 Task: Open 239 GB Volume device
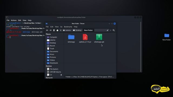(x=55, y=72)
